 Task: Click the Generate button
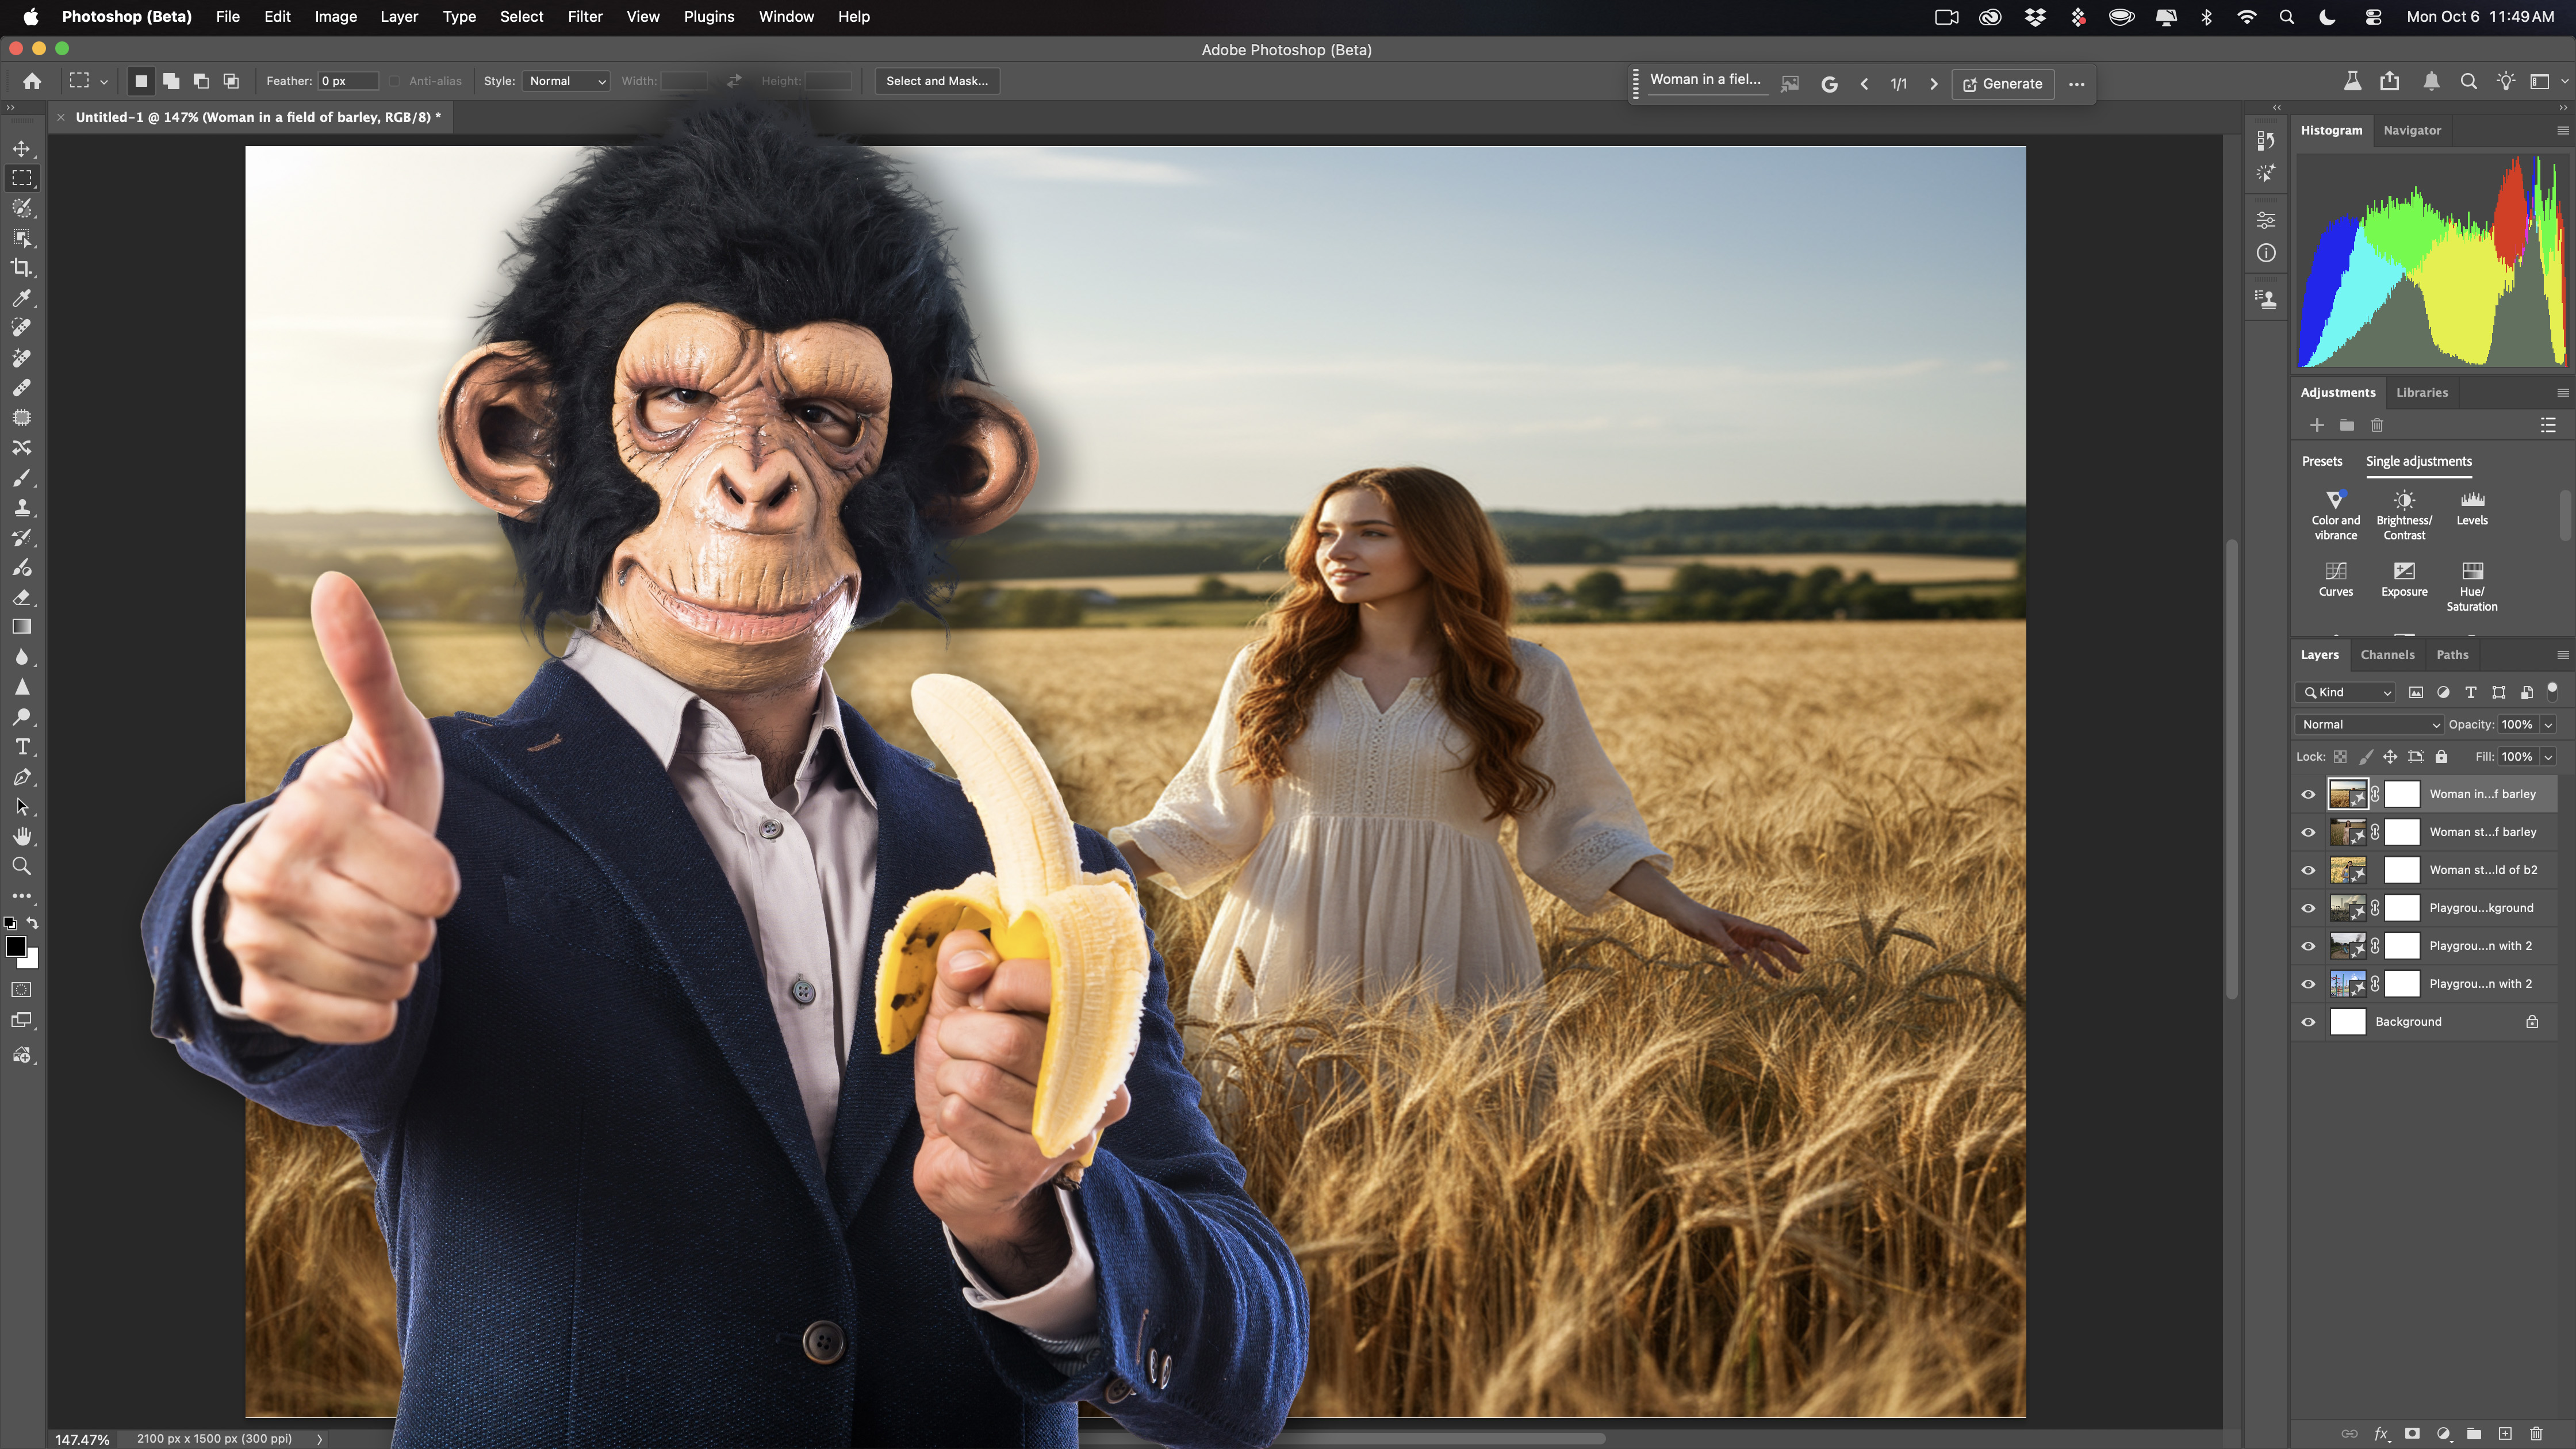click(2003, 84)
